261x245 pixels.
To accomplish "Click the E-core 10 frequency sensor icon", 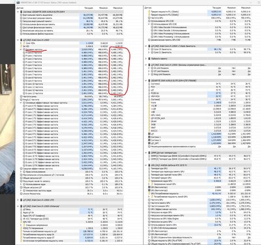I will [x=24, y=84].
